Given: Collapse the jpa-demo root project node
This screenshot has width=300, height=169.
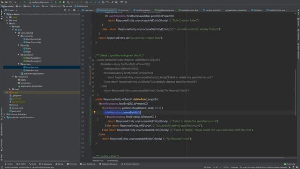Looking at the screenshot, I should pos(5,14).
